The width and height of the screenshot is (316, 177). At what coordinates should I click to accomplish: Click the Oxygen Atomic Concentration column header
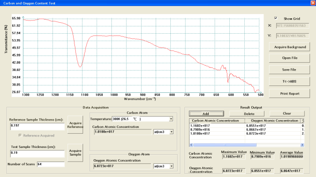tap(273, 121)
